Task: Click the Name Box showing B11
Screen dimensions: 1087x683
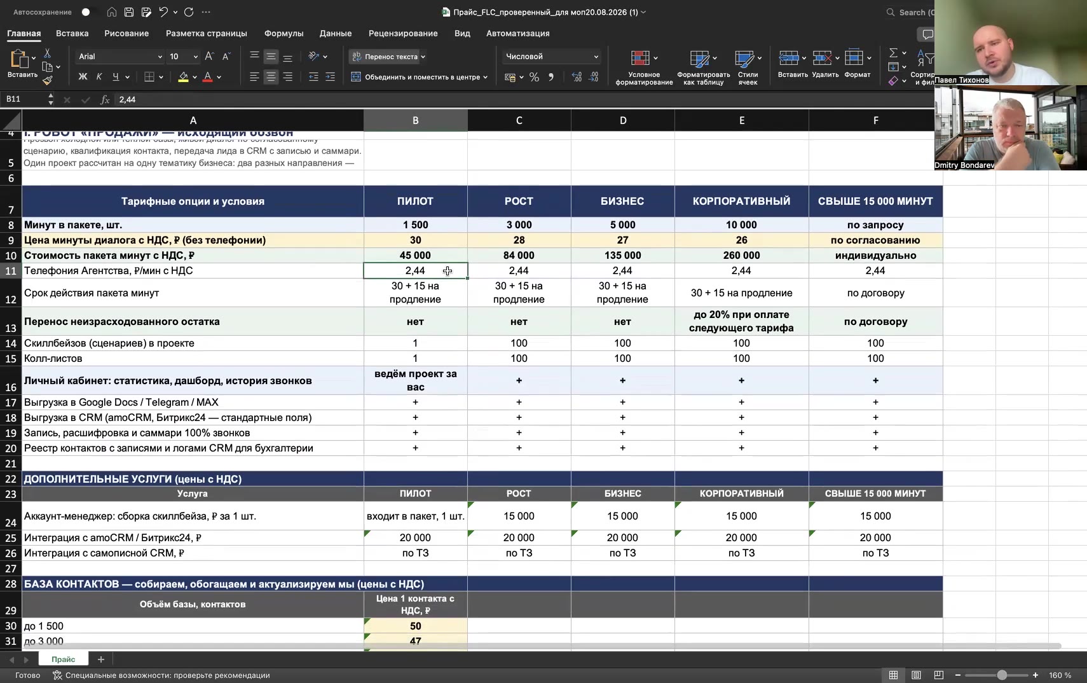Action: point(25,99)
